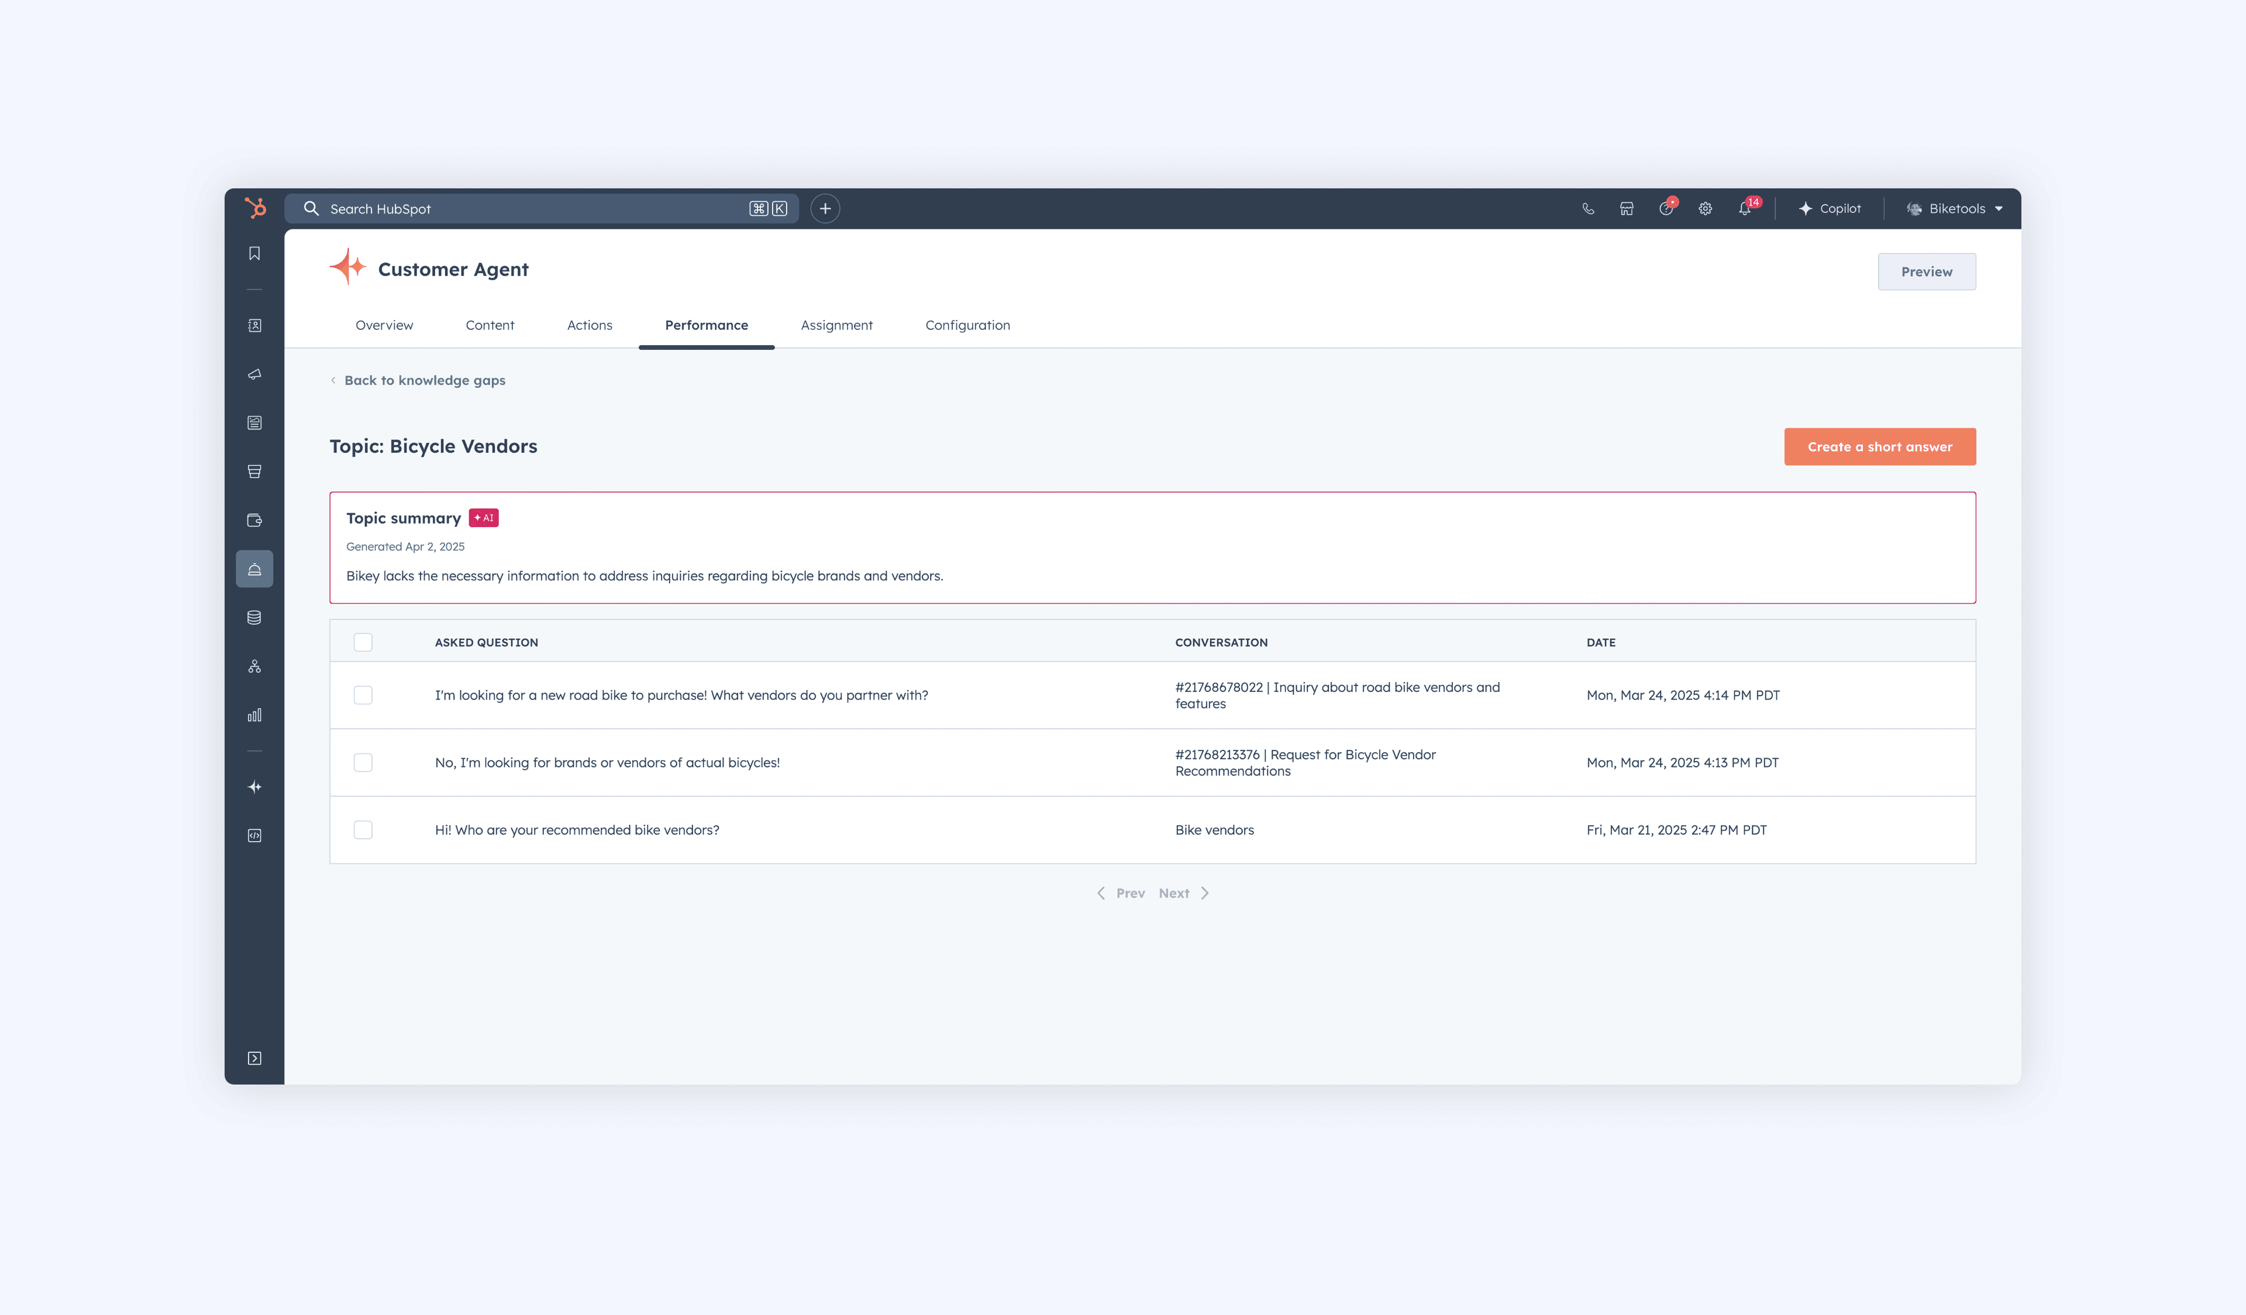
Task: Open notifications bell with 14 badge
Action: point(1745,209)
